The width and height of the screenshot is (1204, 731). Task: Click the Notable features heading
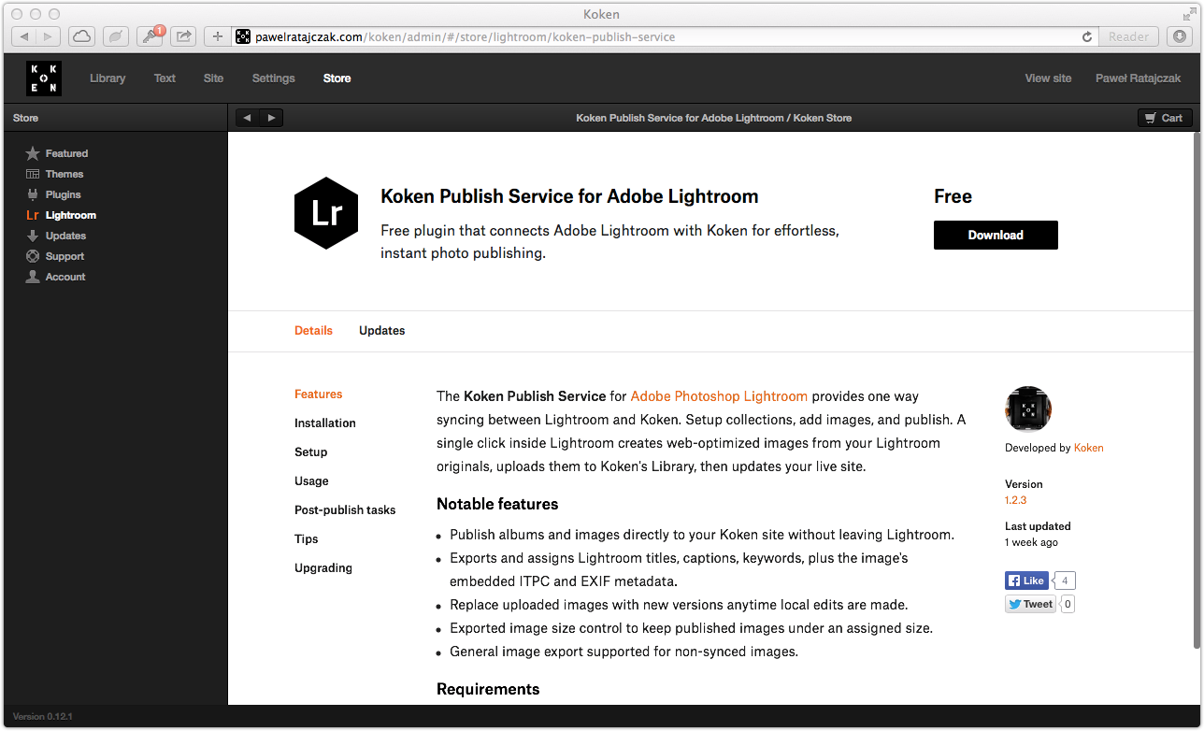(497, 504)
